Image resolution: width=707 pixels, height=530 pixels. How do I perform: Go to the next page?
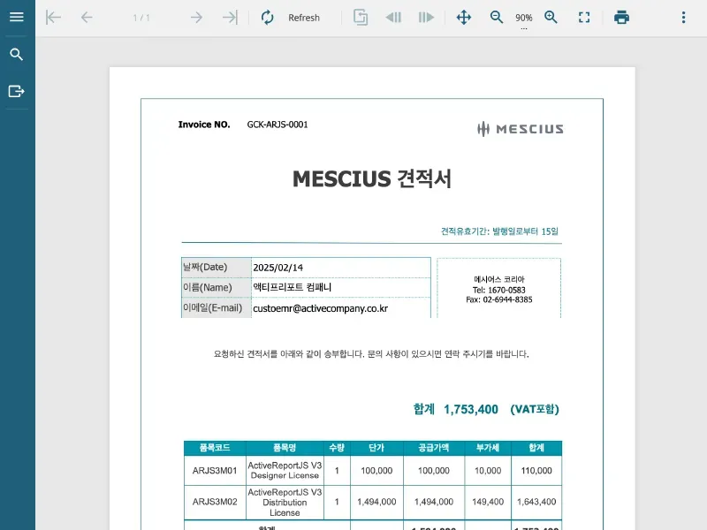[196, 18]
